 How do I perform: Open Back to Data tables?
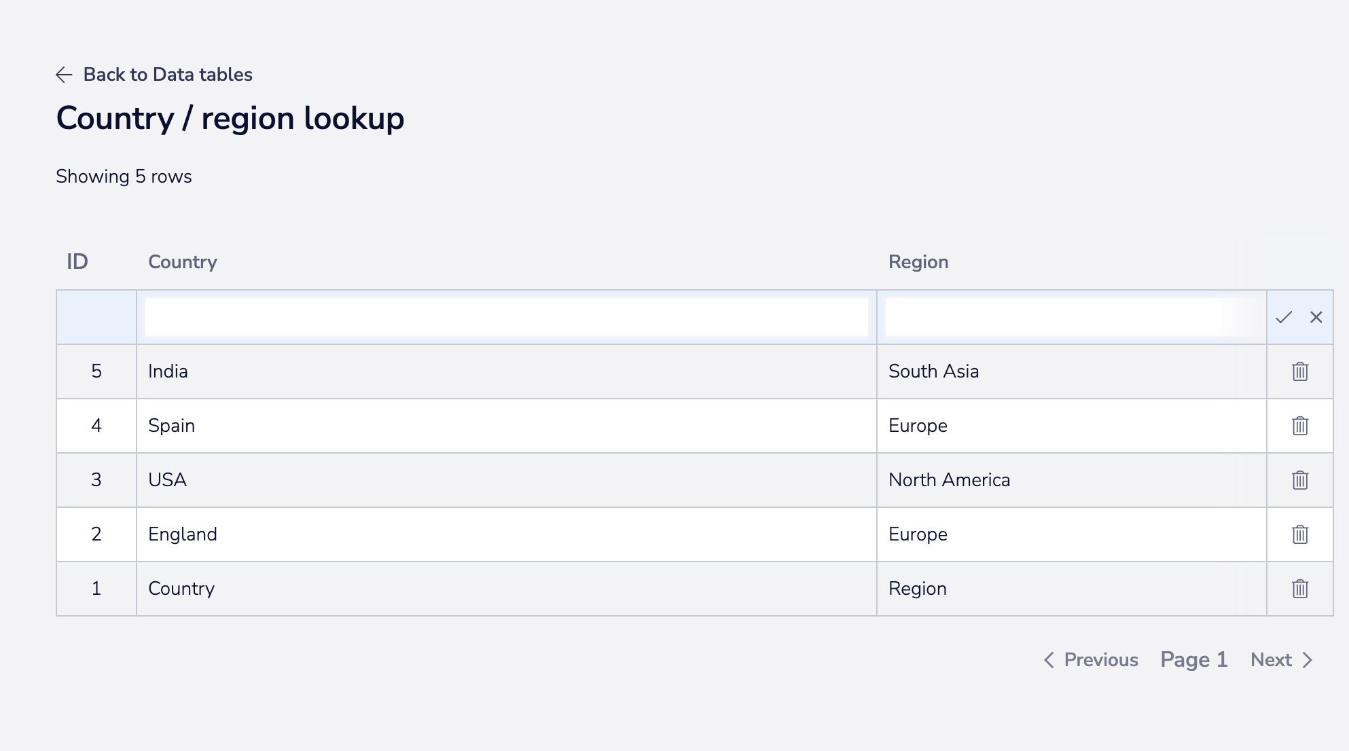coord(168,75)
